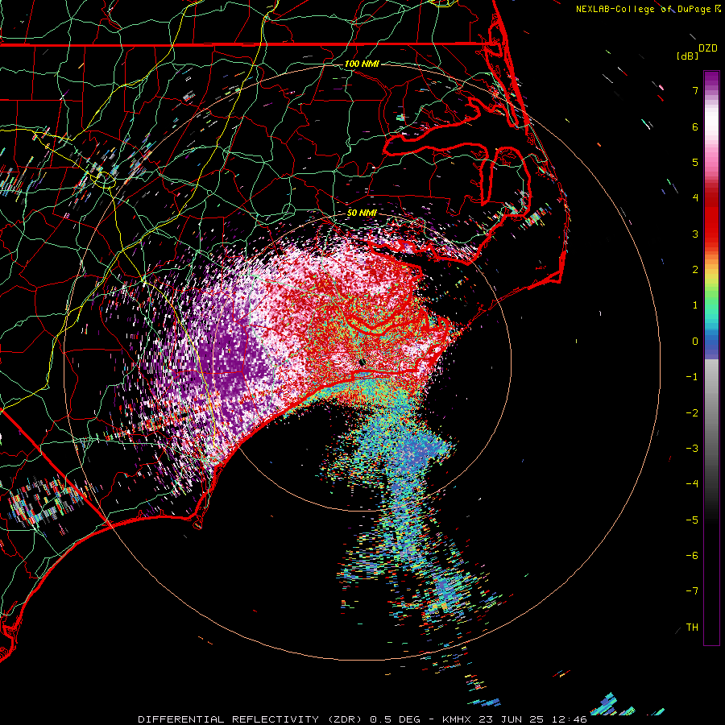
Task: Click the "2" value on color scale
Action: click(x=695, y=270)
